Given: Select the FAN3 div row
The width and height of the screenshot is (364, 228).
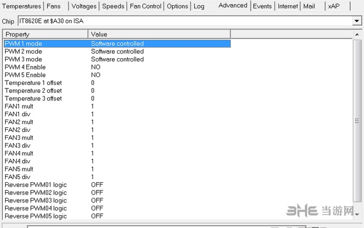Looking at the screenshot, I should tap(117, 146).
